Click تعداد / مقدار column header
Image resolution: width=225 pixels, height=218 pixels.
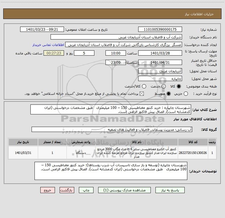(x=52, y=142)
